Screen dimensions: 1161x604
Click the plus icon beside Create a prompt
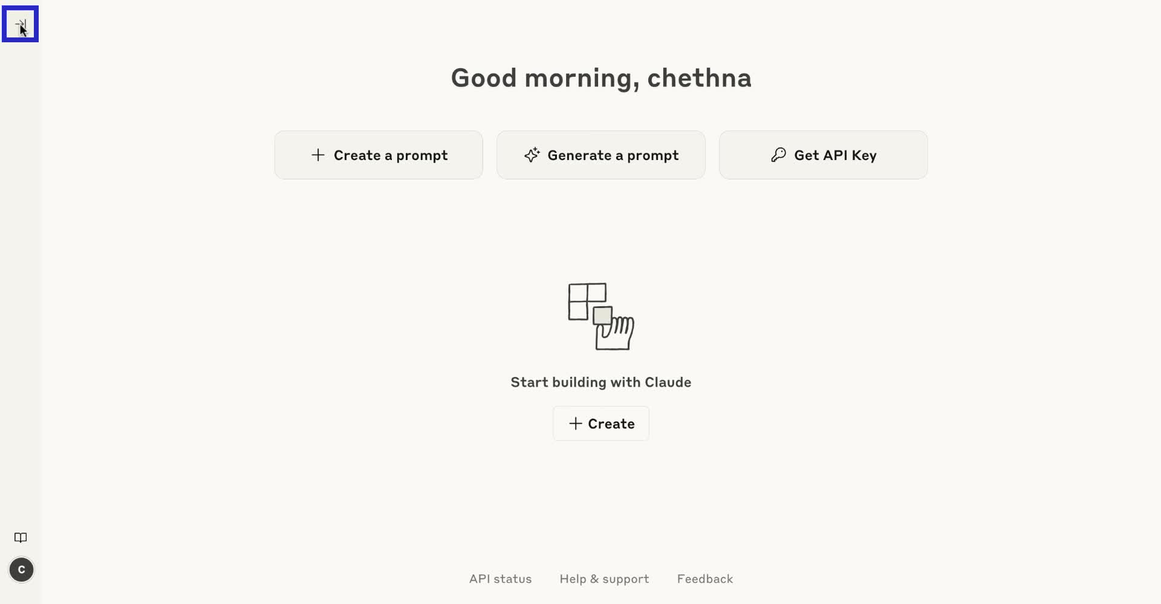pyautogui.click(x=318, y=155)
